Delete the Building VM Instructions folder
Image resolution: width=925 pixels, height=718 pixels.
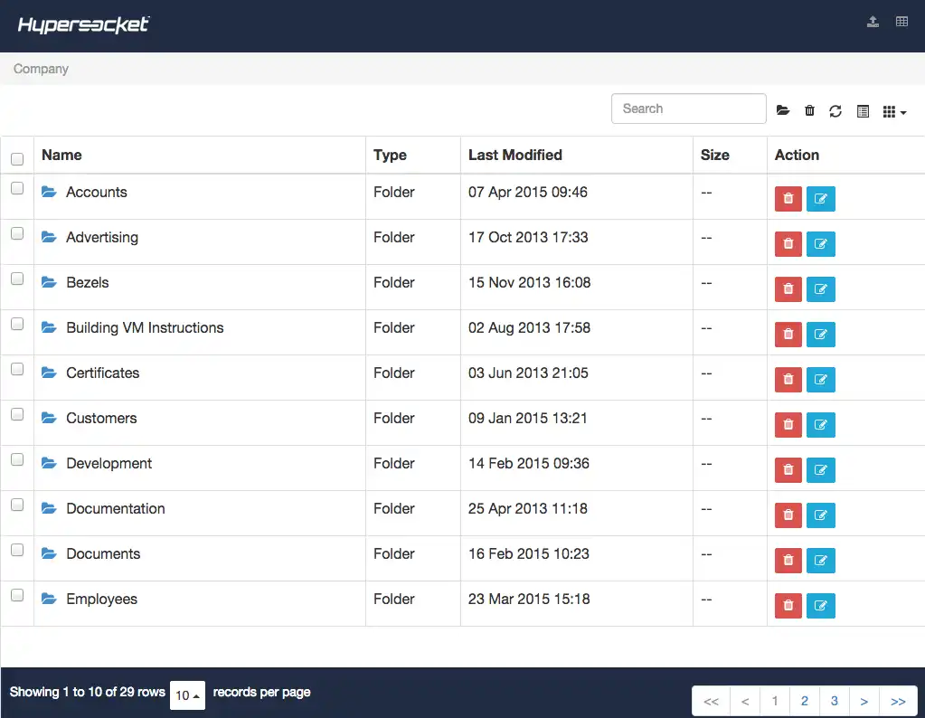click(788, 334)
